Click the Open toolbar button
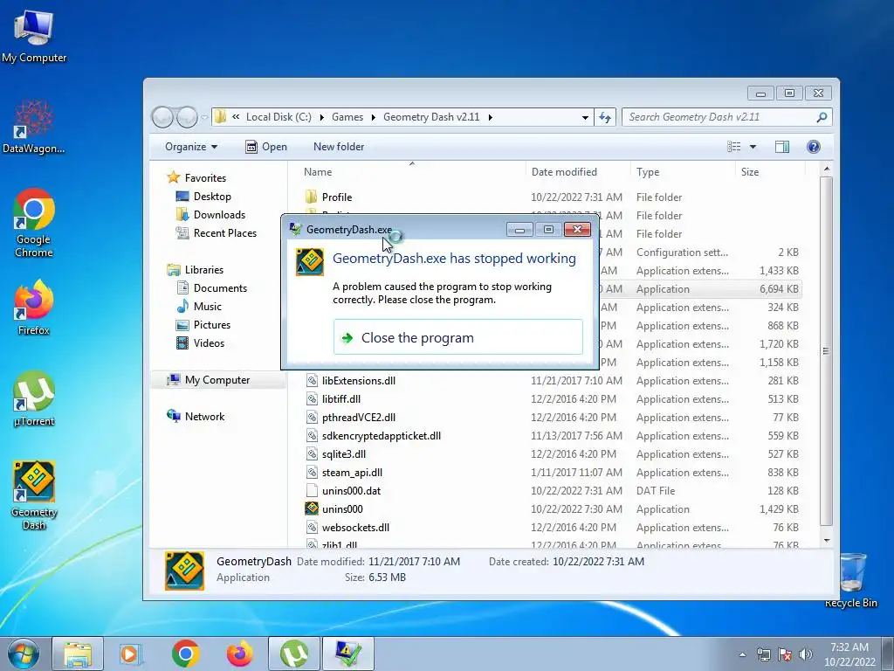The width and height of the screenshot is (894, 671). click(265, 147)
